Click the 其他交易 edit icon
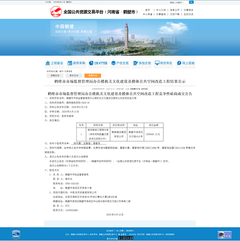Viewport: 240px width, 241px height. 136,63
